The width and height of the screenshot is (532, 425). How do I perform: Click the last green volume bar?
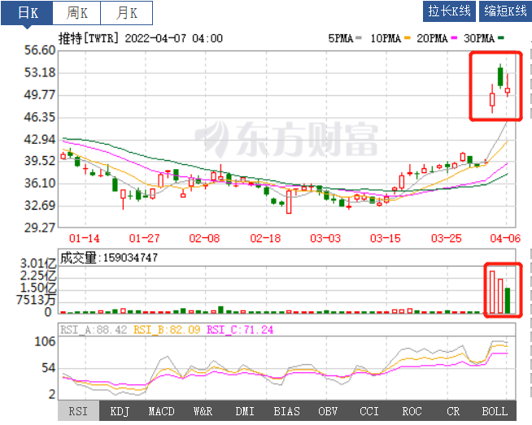tap(508, 301)
